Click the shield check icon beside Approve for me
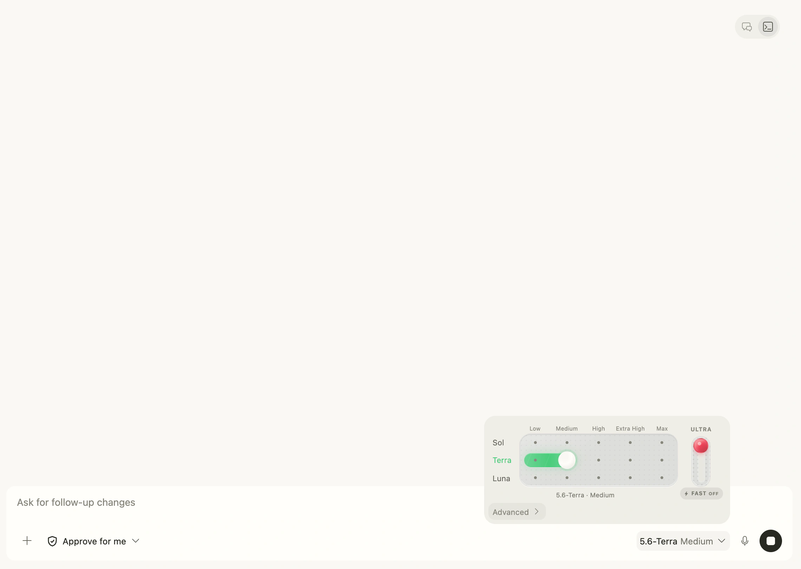Image resolution: width=801 pixels, height=569 pixels. 52,541
